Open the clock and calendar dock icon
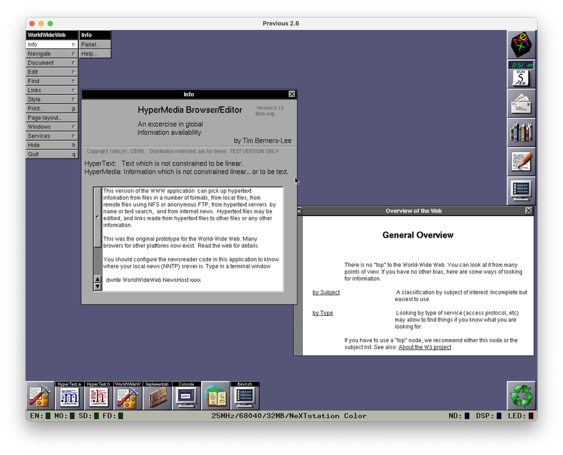This screenshot has height=455, width=563. pyautogui.click(x=521, y=74)
